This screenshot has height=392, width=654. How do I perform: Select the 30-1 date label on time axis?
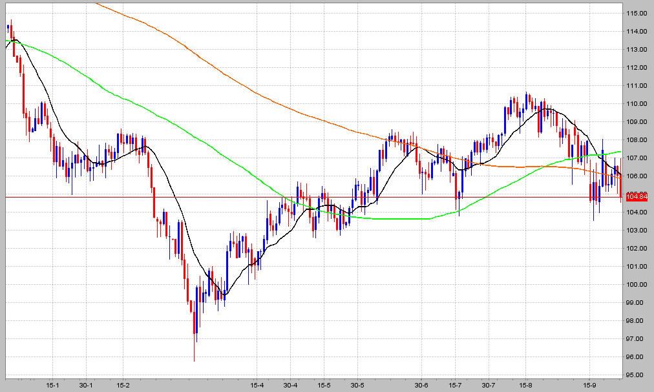point(86,386)
